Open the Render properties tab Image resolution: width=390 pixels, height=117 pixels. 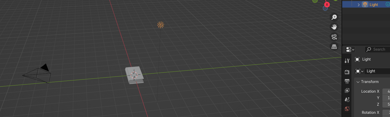point(347,72)
